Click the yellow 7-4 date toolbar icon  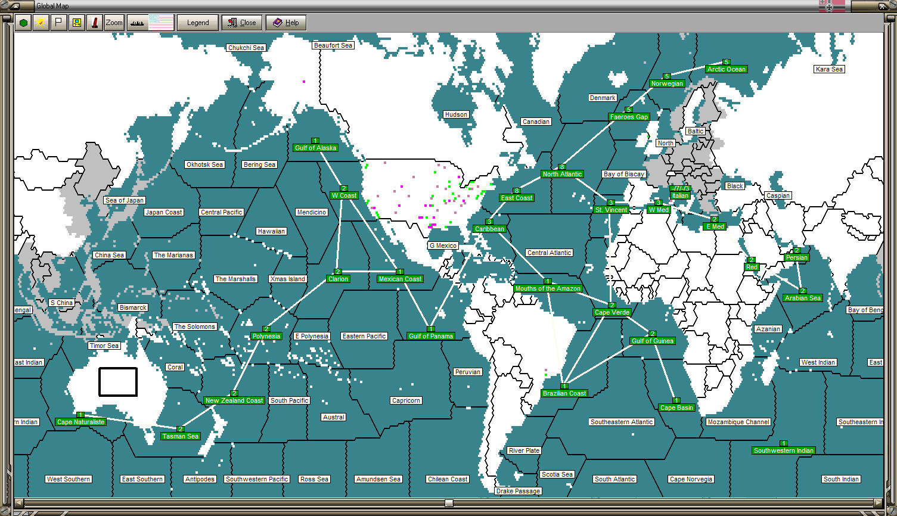75,22
